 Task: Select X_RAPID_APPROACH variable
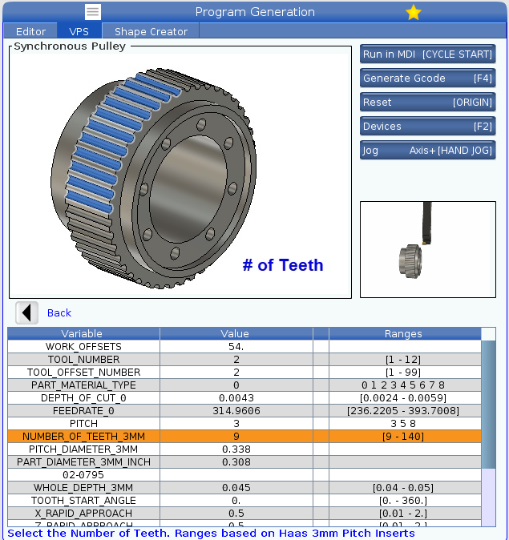point(83,513)
